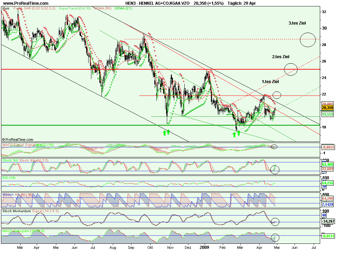Click the 2009 year label on time axis
Image resolution: width=337 pixels, height=269 pixels.
204,247
